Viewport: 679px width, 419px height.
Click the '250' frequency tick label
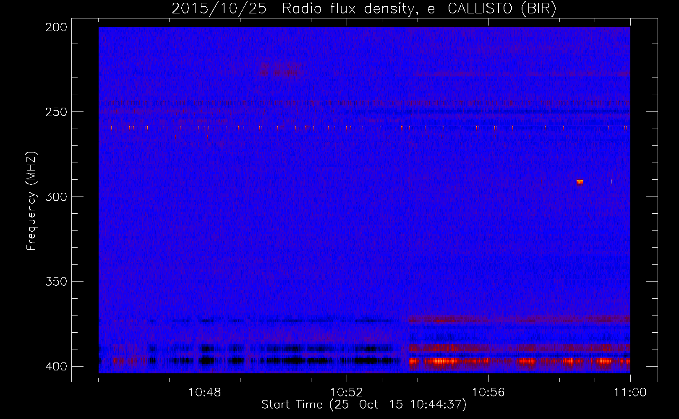point(56,112)
